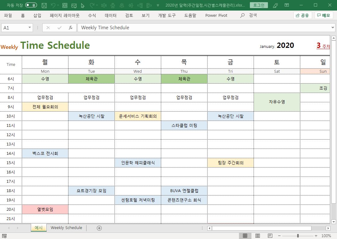Open the 페이지 레이아웃 tab
The image size is (337, 239).
65,16
